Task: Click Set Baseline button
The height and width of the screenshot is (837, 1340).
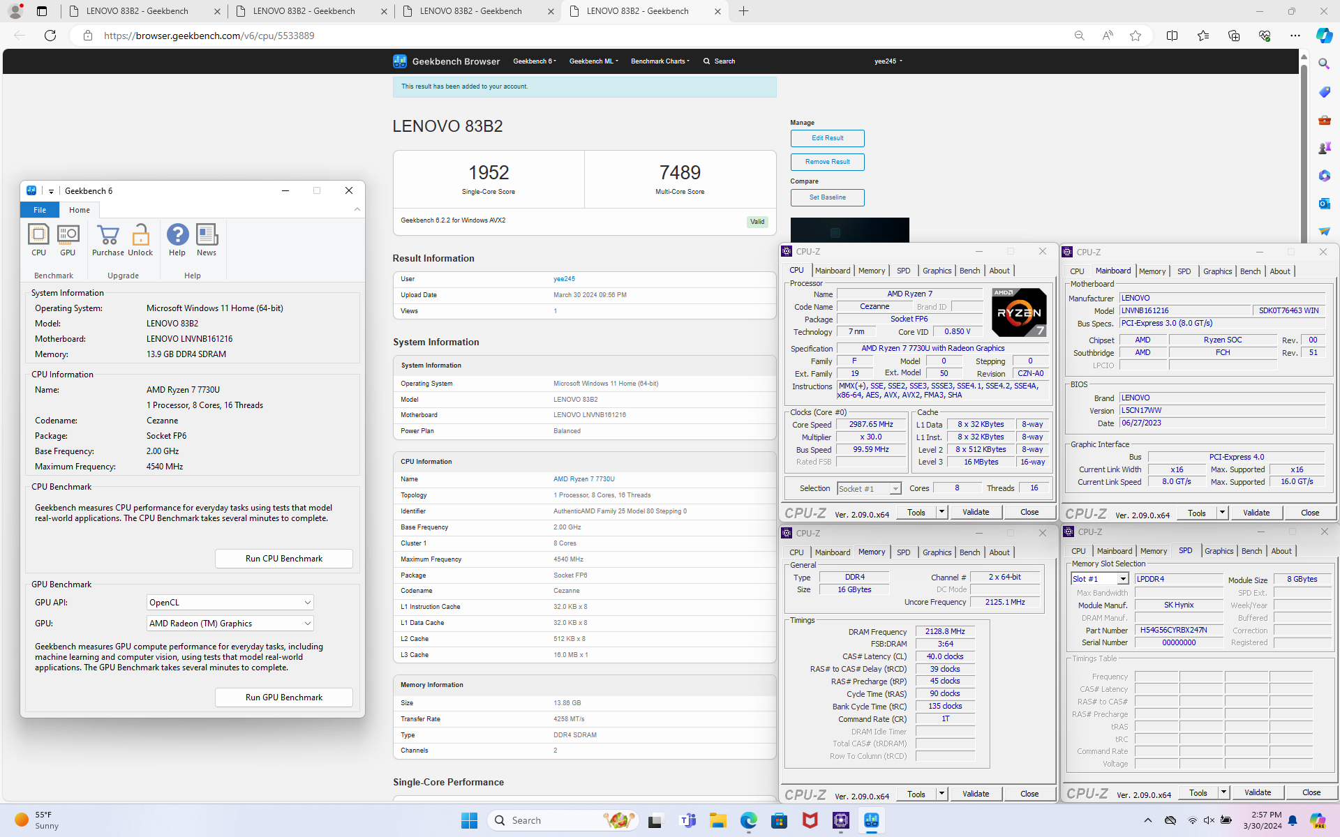Action: click(x=827, y=197)
